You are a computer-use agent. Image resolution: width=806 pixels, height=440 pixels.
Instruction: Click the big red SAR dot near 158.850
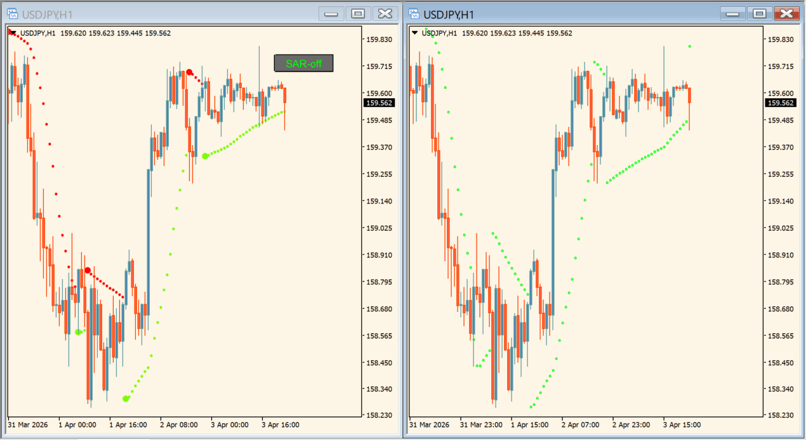[x=87, y=270]
